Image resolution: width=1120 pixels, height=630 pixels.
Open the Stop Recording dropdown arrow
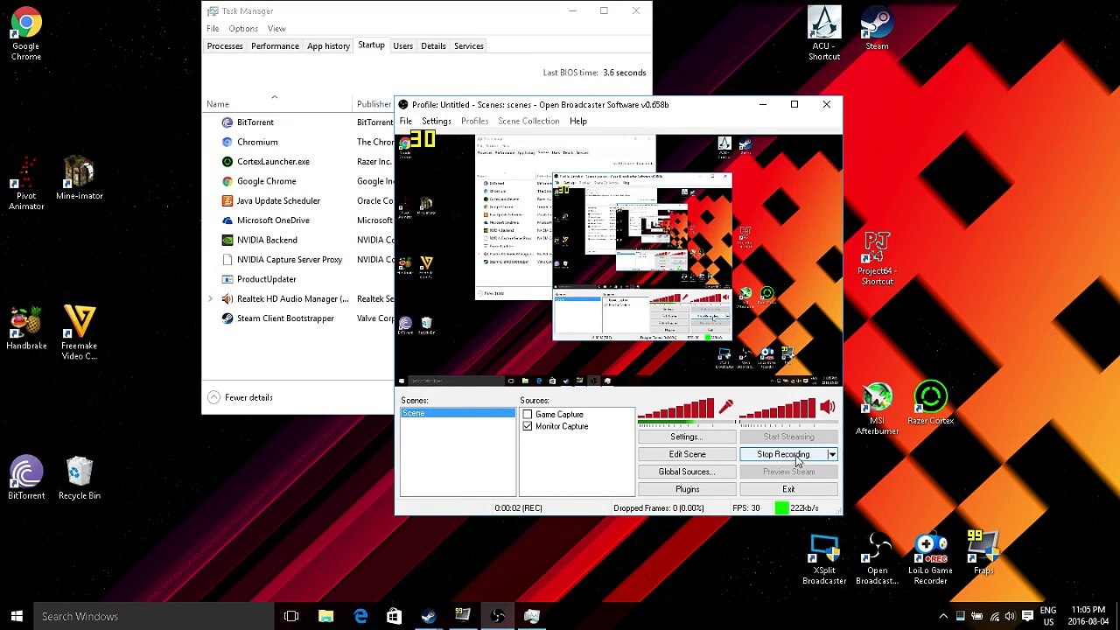832,454
